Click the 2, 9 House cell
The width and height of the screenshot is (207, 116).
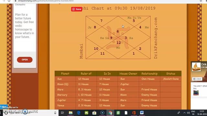86,105
